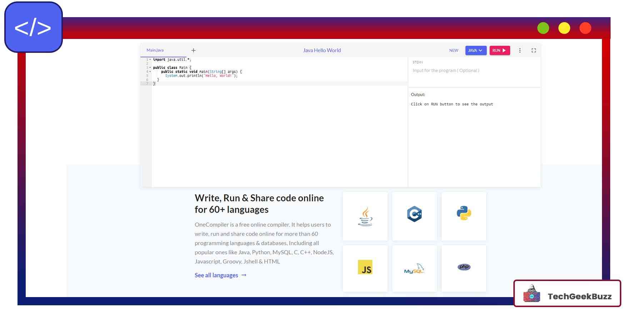Open the MySQL database tile
This screenshot has width=627, height=311.
pyautogui.click(x=414, y=268)
